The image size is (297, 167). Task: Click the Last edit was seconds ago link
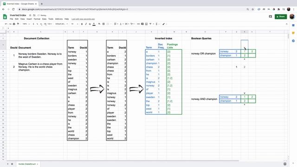(83, 19)
